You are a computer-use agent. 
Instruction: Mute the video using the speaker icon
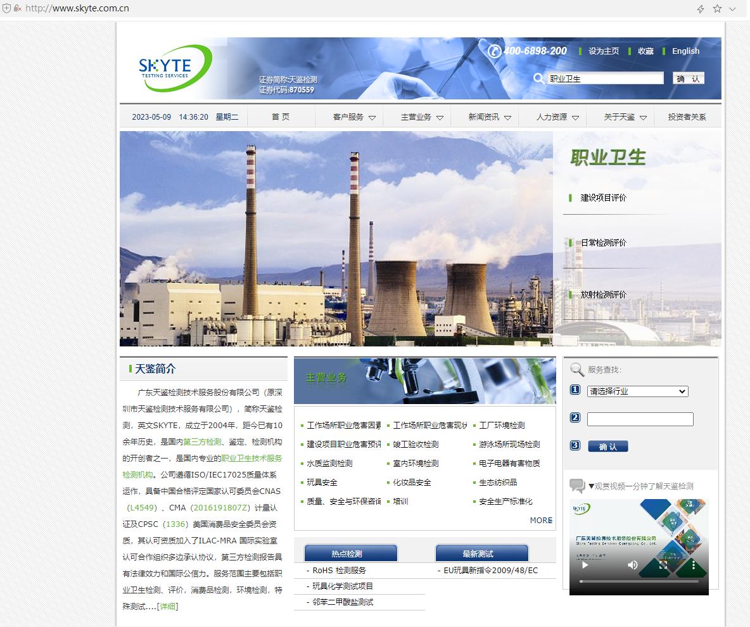632,564
